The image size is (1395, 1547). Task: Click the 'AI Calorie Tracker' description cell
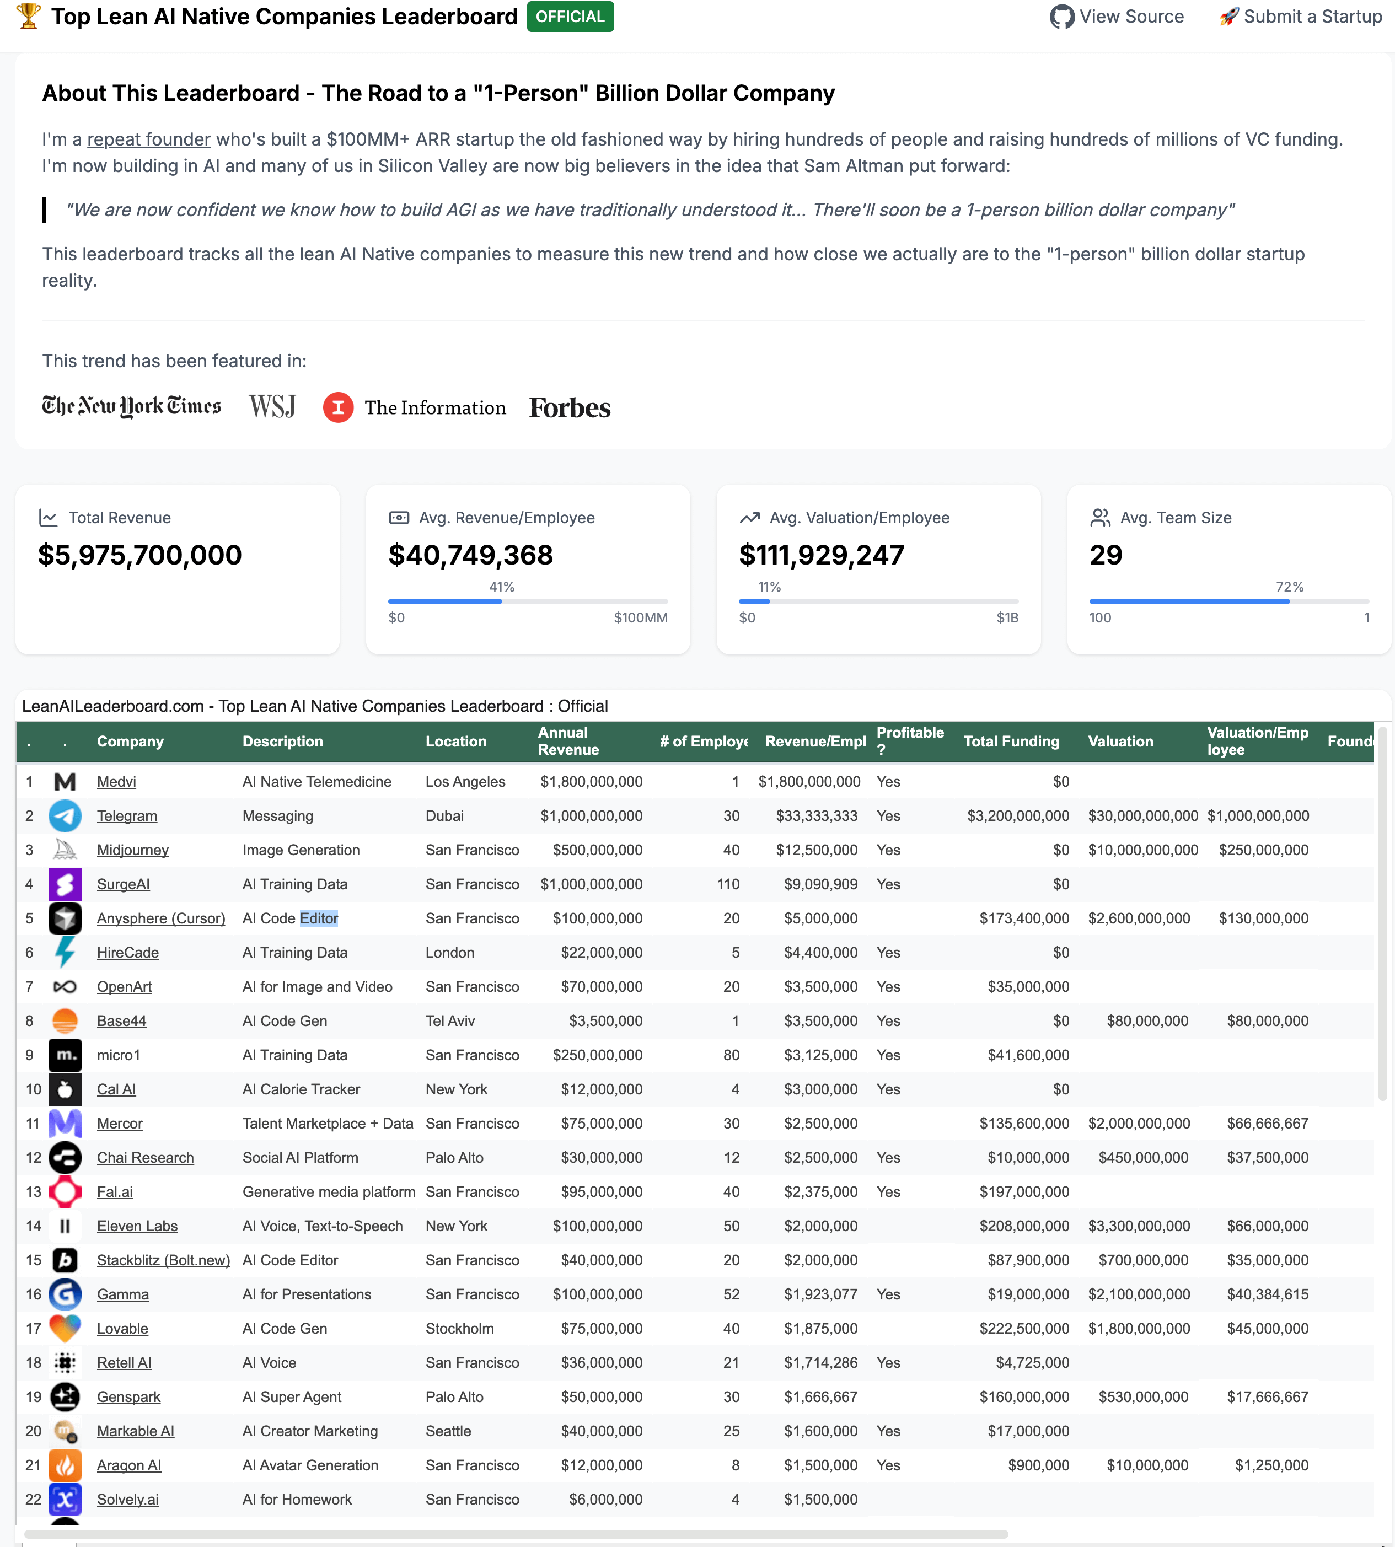pos(301,1089)
